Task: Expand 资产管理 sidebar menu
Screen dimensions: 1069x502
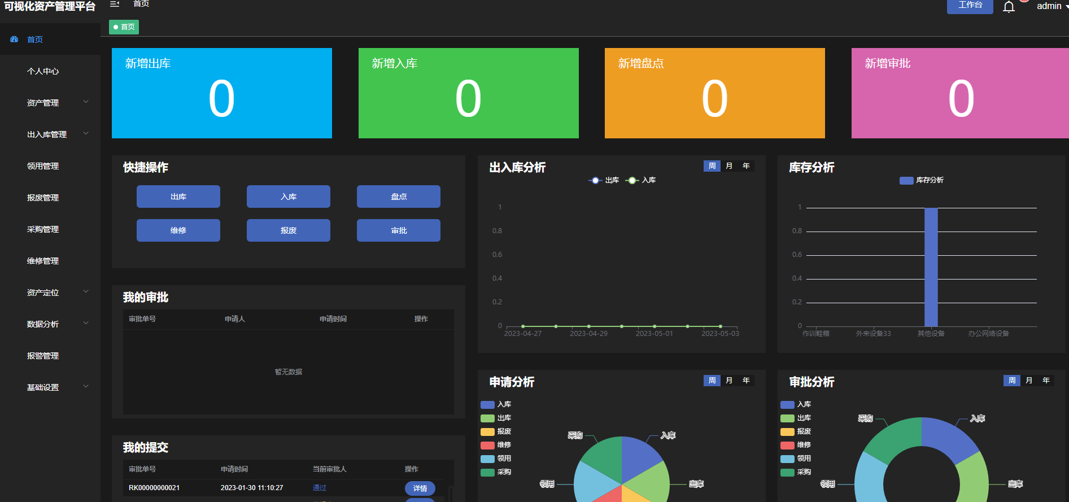Action: (x=50, y=103)
